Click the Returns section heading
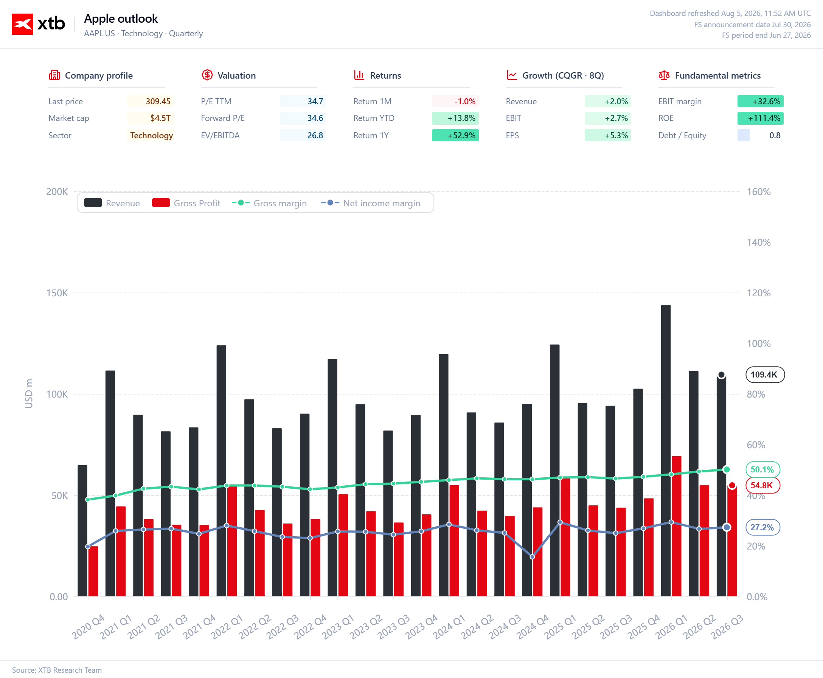 pos(385,75)
